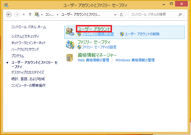Image resolution: width=191 pixels, height=135 pixels.
Task: Open Windows 資格情報の管理 link
Action: point(135,60)
